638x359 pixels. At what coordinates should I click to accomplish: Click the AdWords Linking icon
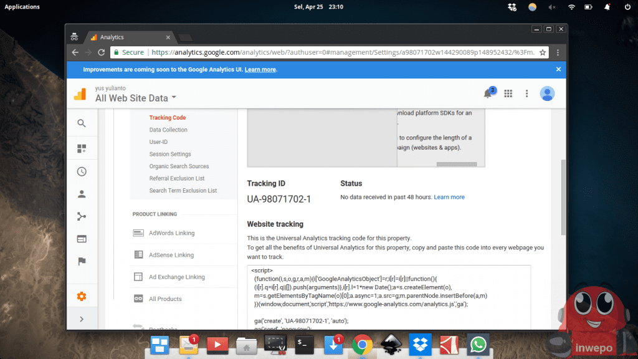tap(138, 233)
